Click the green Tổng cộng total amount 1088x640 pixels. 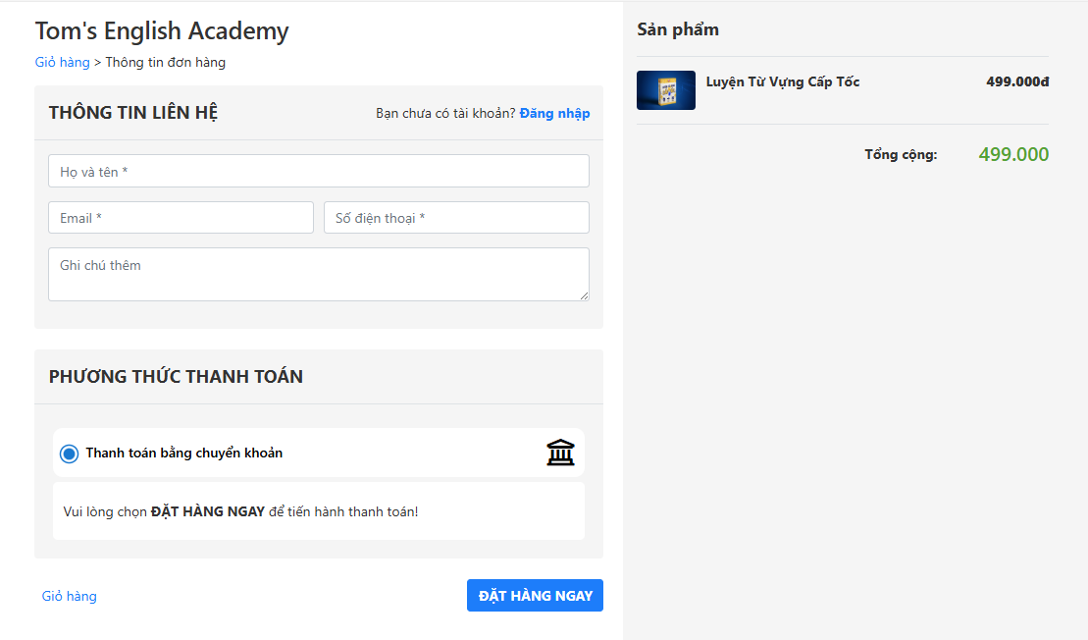click(x=1013, y=154)
